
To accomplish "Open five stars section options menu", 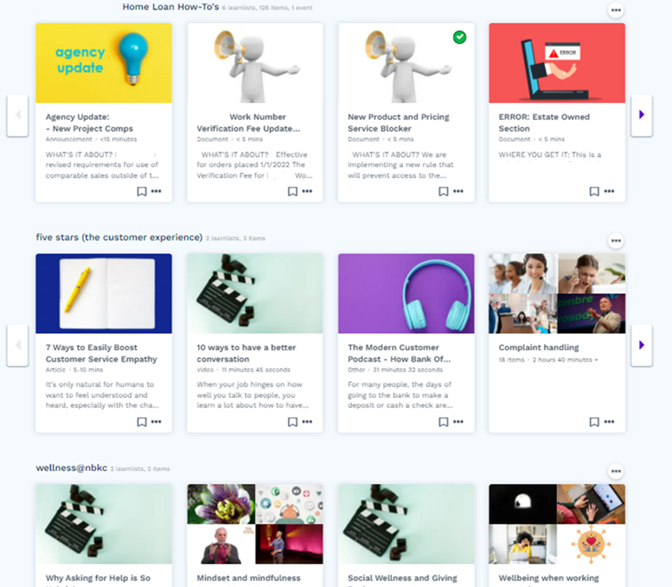I will click(x=616, y=241).
